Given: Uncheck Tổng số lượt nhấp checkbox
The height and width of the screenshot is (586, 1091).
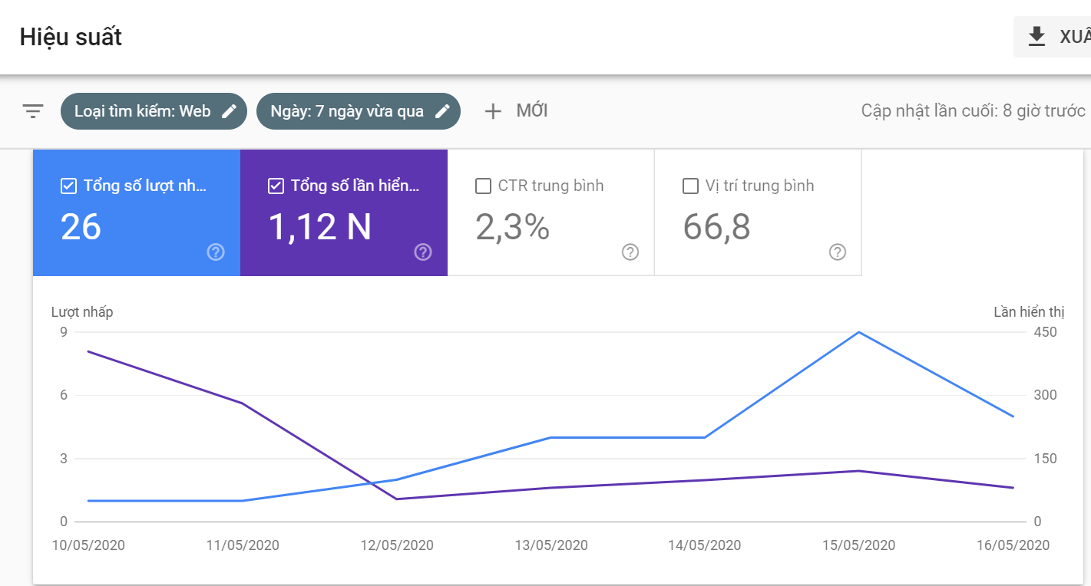Looking at the screenshot, I should coord(68,186).
